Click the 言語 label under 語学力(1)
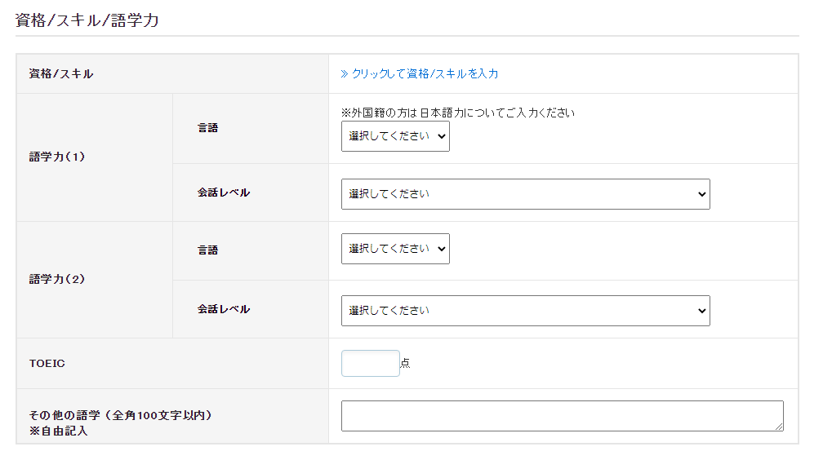Viewport: 832px width, 460px height. tap(207, 128)
